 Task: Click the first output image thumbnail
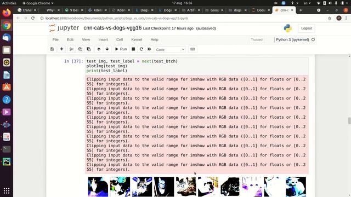click(98, 187)
